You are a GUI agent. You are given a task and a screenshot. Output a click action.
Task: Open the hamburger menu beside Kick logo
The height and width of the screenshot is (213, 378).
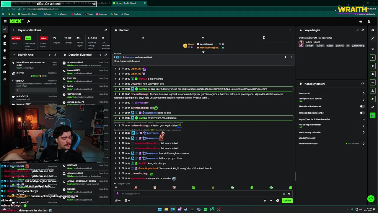(x=5, y=21)
